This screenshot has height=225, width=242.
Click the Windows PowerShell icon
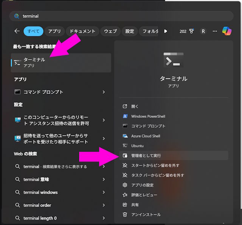coord(125,116)
